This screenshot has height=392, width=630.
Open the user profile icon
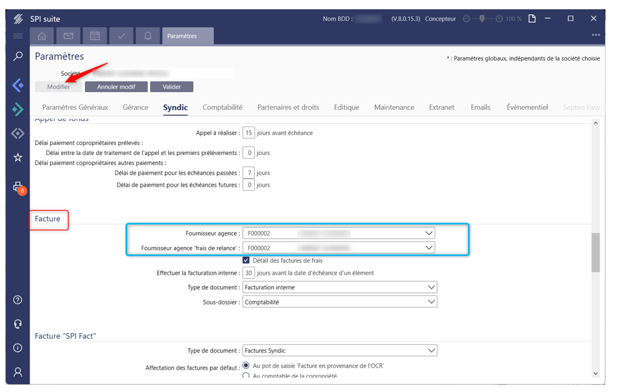18,372
